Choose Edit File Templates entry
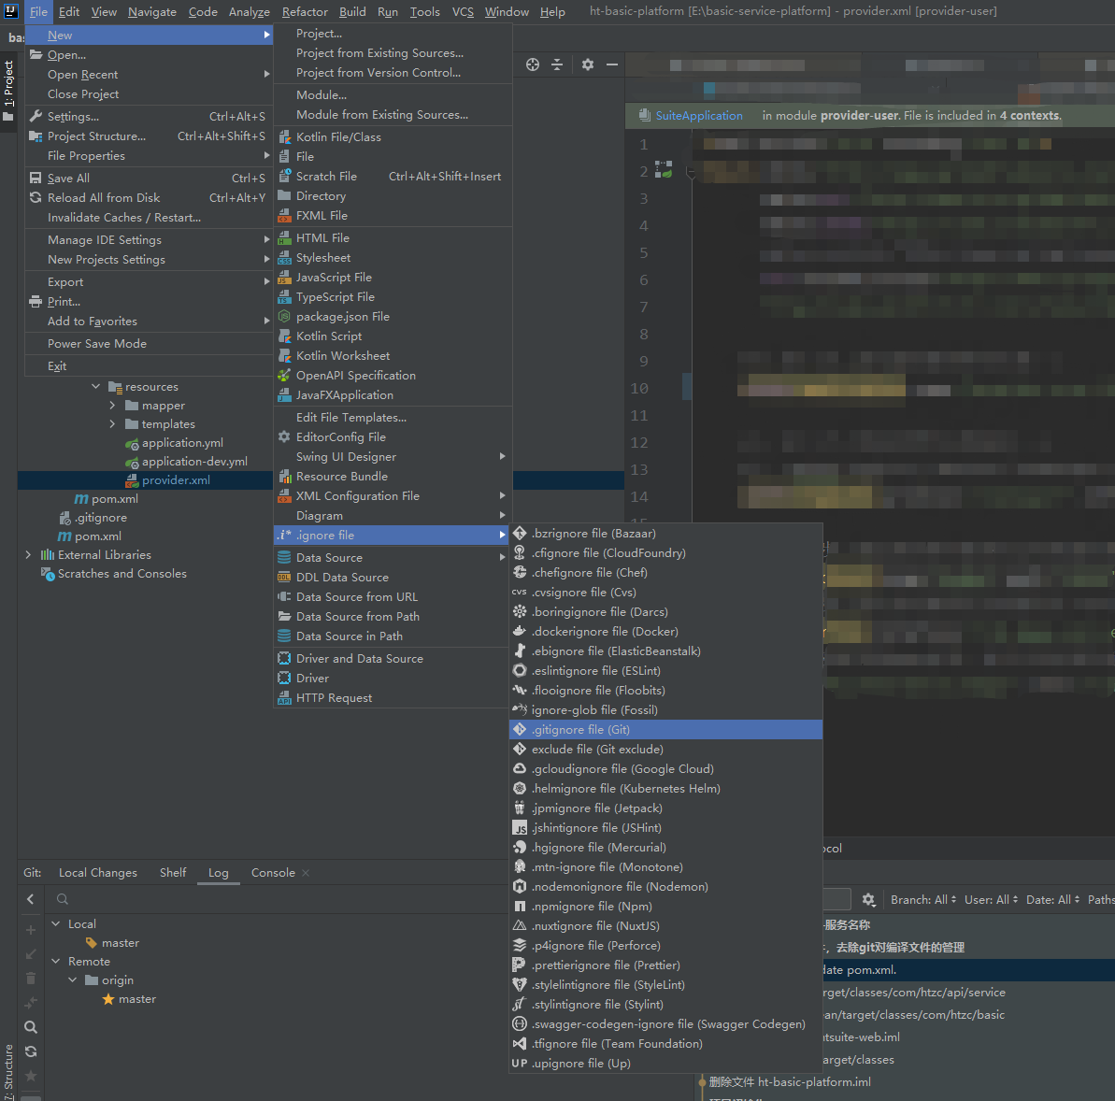This screenshot has height=1101, width=1115. 393,418
